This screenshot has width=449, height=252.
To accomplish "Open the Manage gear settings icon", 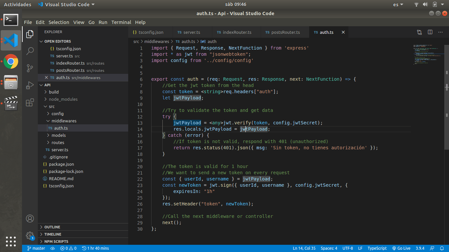I will [x=30, y=235].
